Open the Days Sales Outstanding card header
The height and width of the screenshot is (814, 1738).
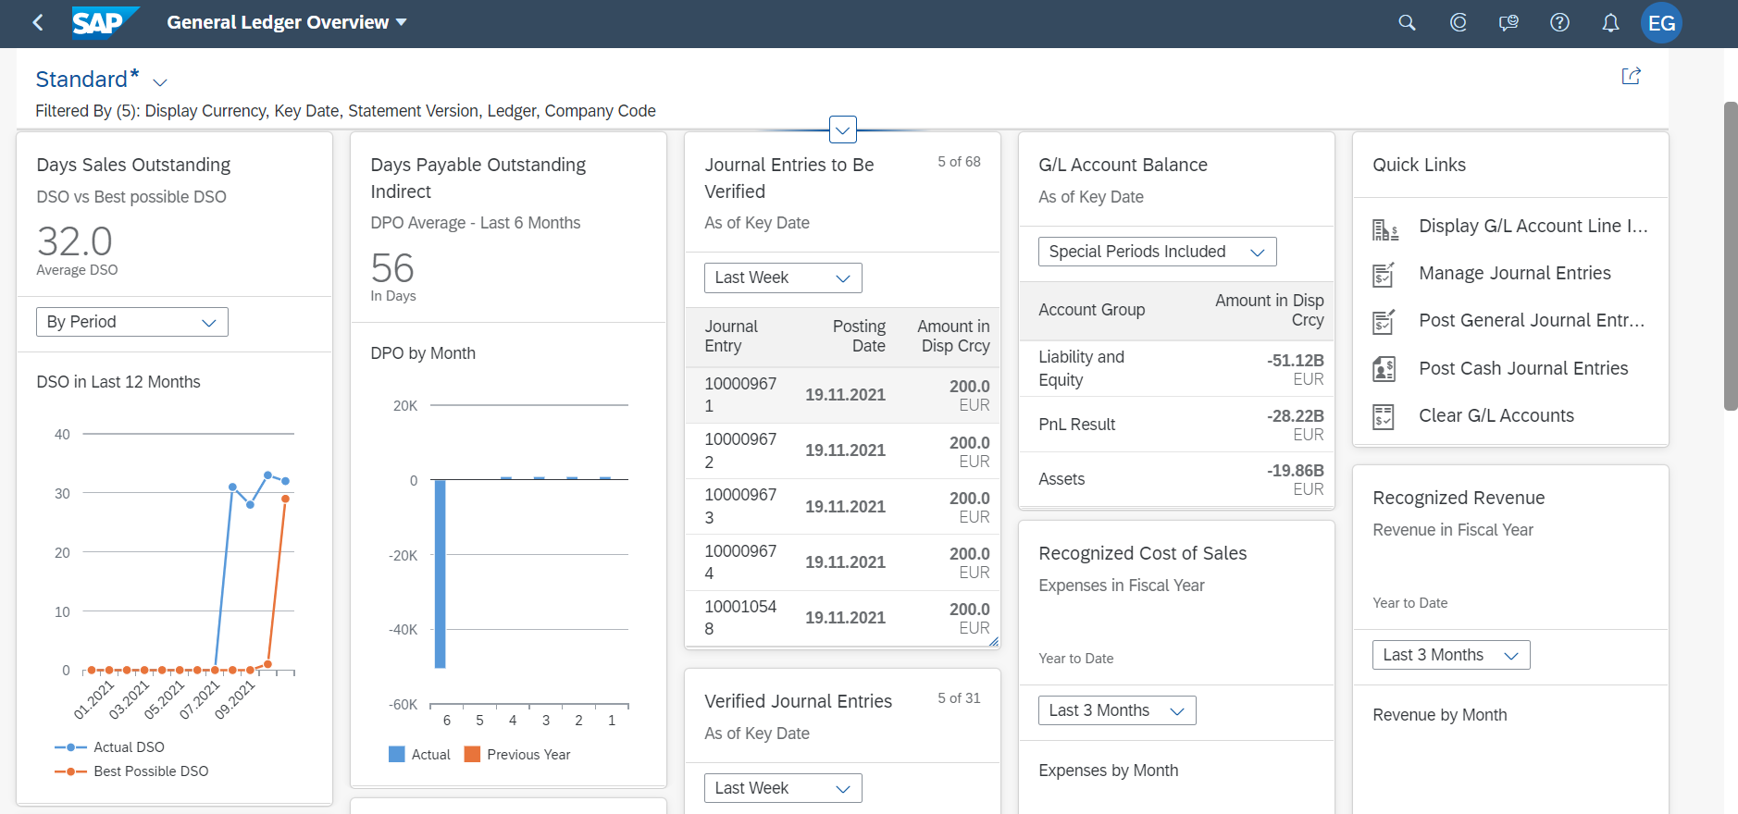pos(175,215)
